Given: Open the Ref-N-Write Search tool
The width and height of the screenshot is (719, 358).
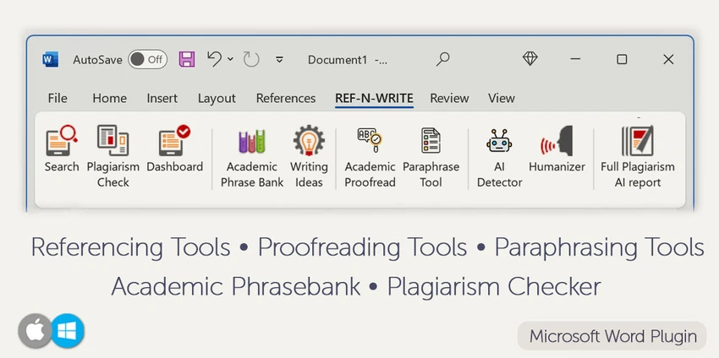Looking at the screenshot, I should (62, 149).
